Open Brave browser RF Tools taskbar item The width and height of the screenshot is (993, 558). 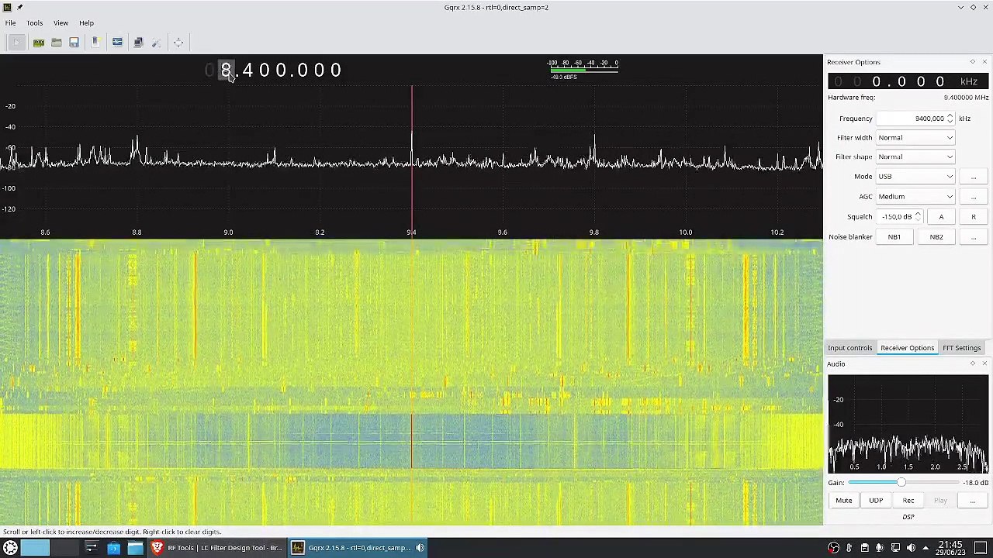click(x=217, y=548)
